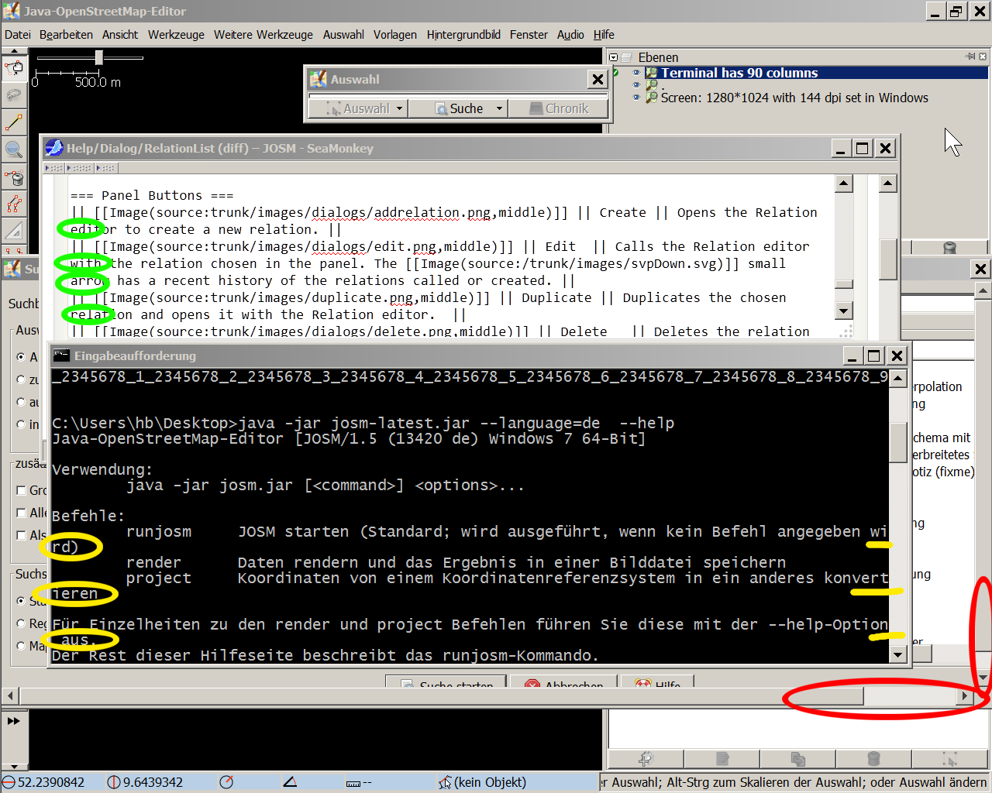Image resolution: width=992 pixels, height=793 pixels.
Task: Select the draw nodes line tool
Action: pos(14,122)
